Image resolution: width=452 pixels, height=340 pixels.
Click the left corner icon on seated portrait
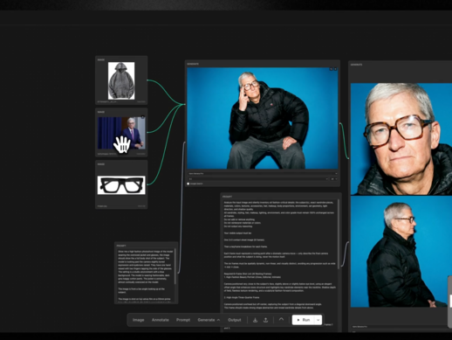coord(331,69)
